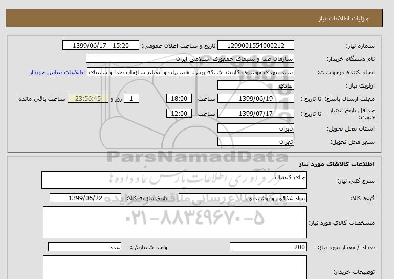
Task: Click the تعداد / مقدار مورد نیاز label
Action: [x=346, y=247]
